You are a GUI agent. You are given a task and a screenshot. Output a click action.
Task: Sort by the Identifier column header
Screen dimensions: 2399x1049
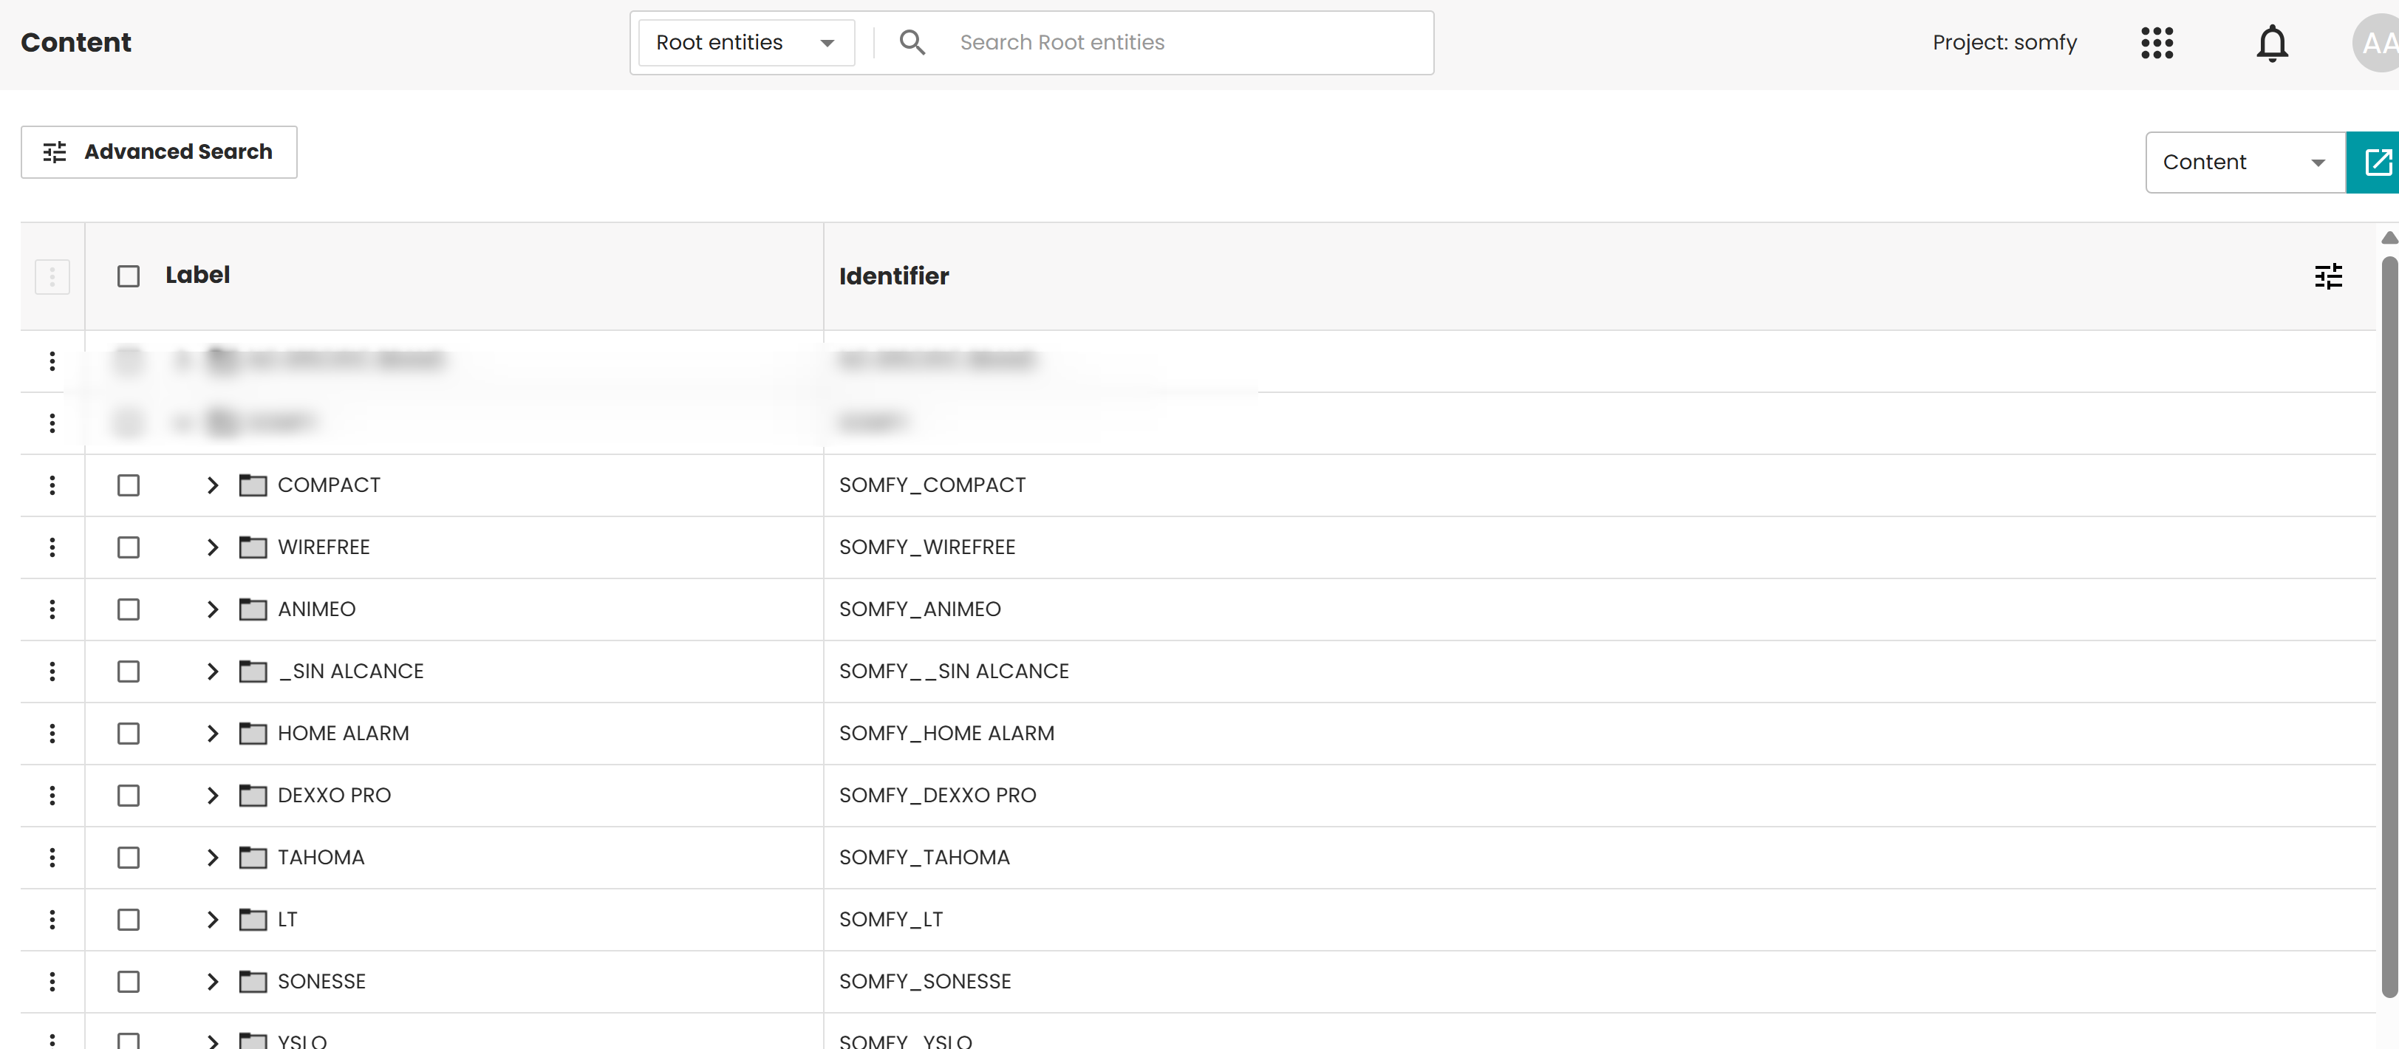click(x=894, y=276)
